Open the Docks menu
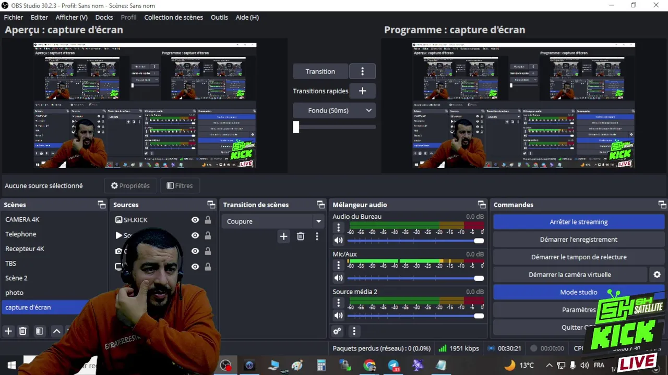This screenshot has height=375, width=668. (104, 17)
